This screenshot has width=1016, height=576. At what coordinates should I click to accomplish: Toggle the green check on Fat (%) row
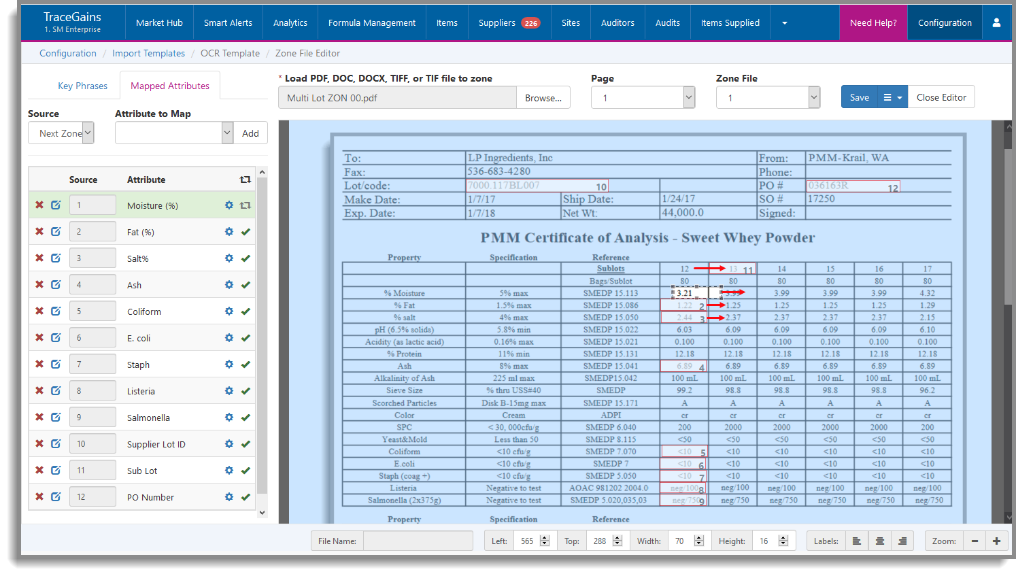point(245,231)
